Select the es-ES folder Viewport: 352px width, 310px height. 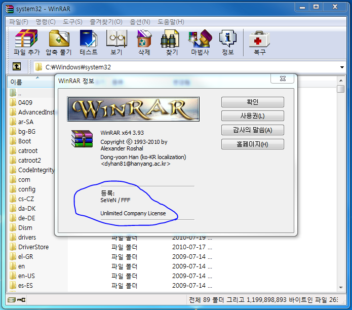point(21,285)
